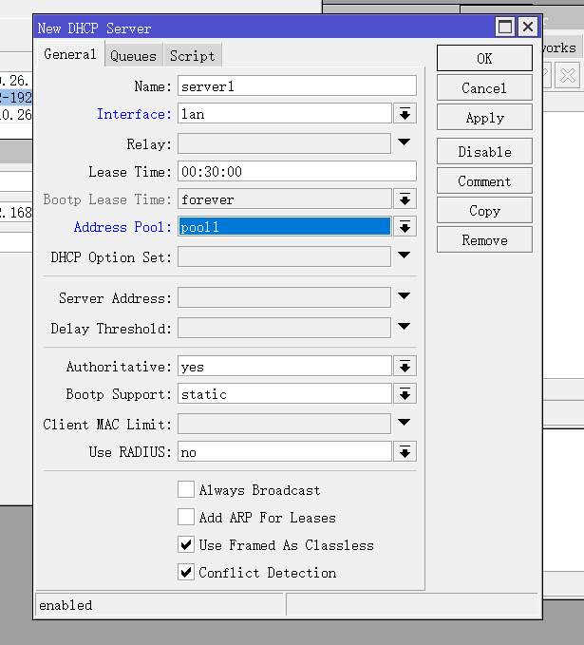Expand the Client MAC Limit field
This screenshot has height=645, width=584.
405,424
